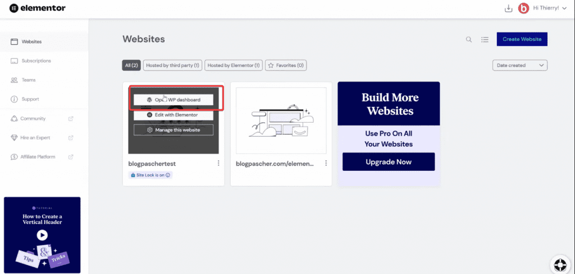Click the external link icon beside Hire an Expert

[71, 137]
